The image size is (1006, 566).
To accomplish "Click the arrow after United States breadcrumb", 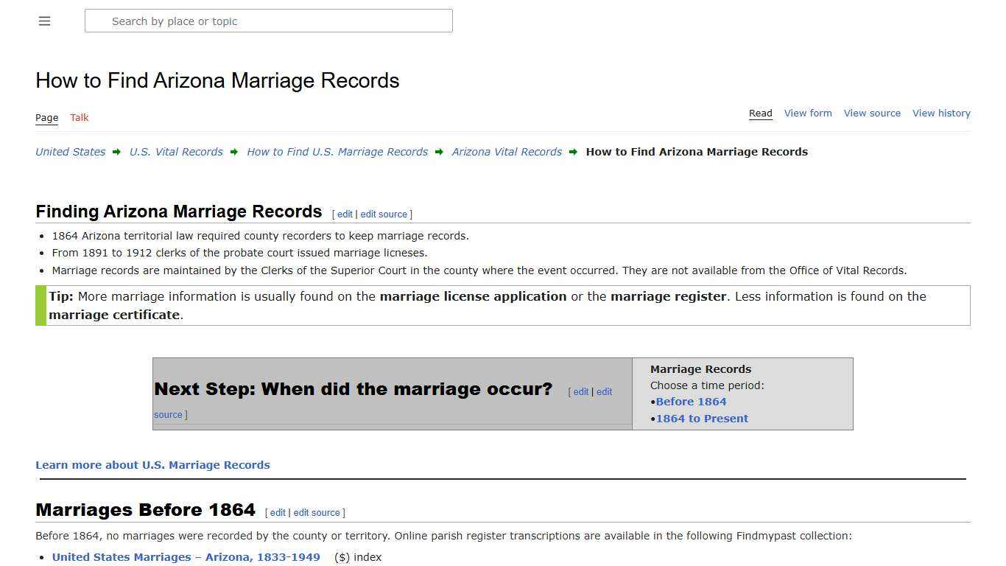I will point(116,152).
